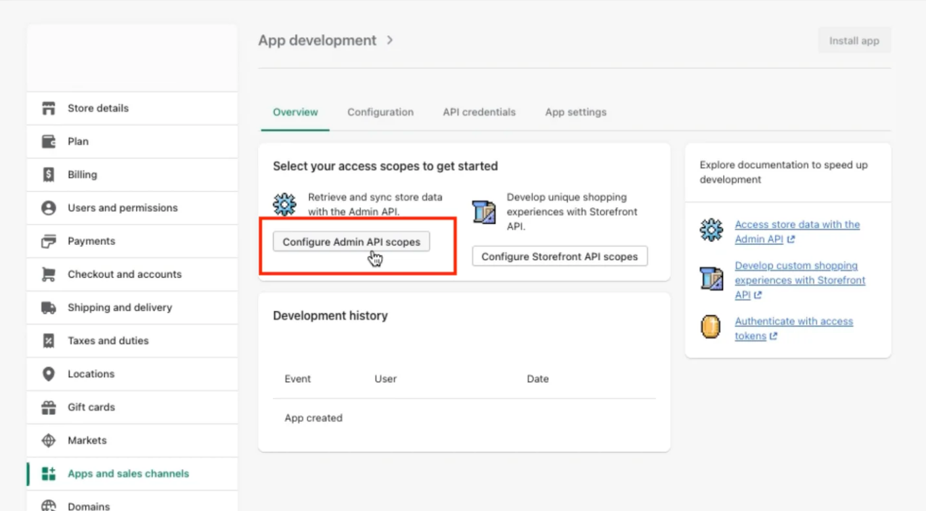Click the Plan wallet icon
The image size is (926, 511).
[49, 141]
